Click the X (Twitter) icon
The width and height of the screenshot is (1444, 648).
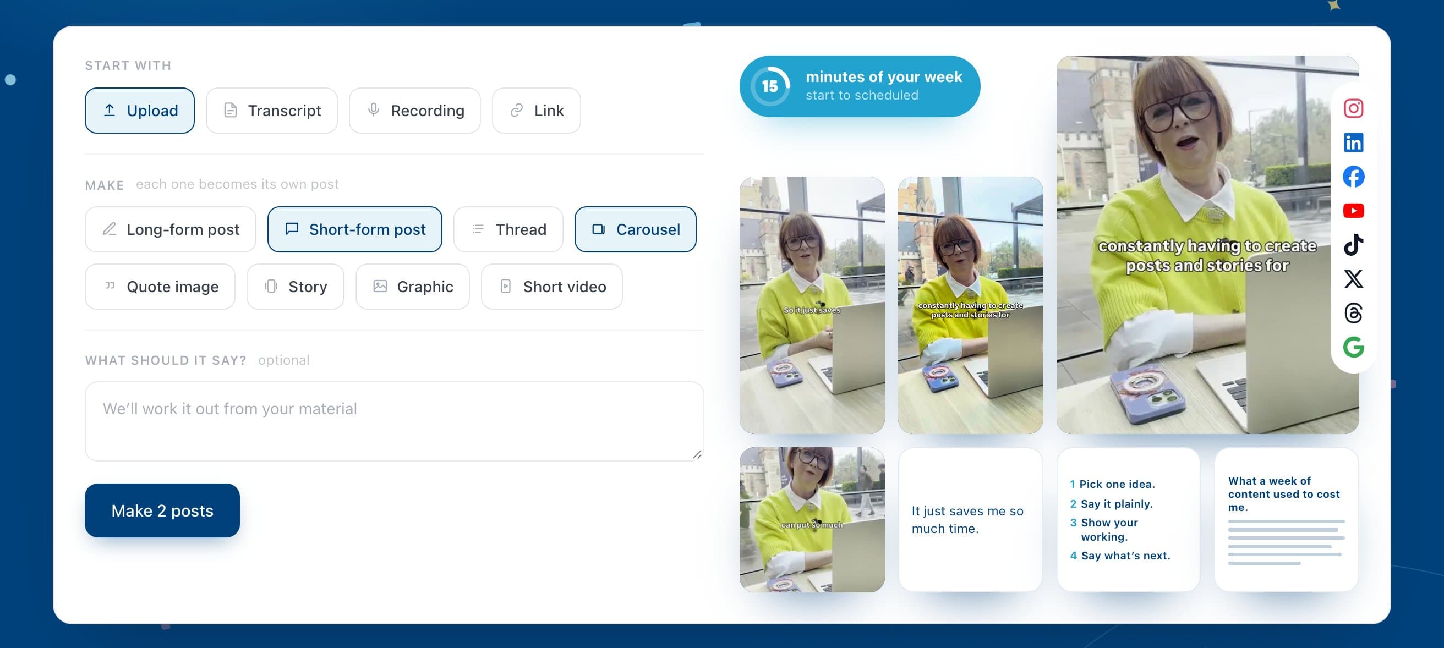(x=1353, y=278)
